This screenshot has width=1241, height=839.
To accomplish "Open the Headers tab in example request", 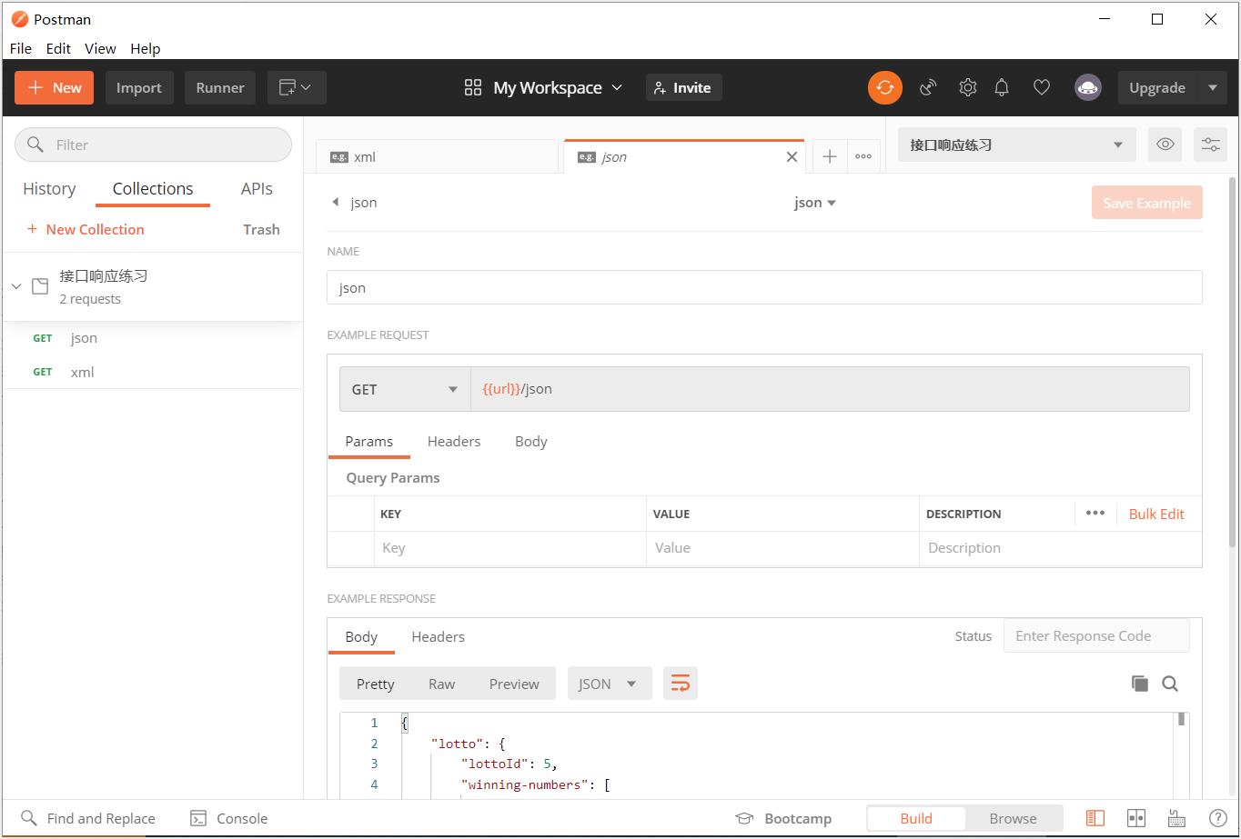I will click(453, 442).
